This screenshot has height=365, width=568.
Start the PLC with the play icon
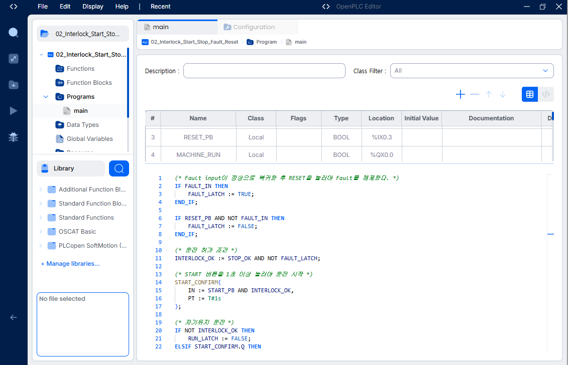coord(14,111)
